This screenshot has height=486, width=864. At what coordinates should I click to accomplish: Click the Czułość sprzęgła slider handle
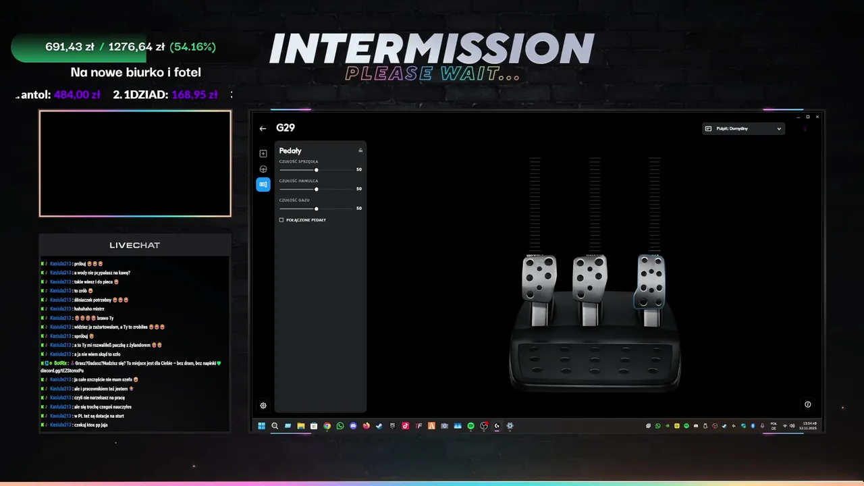pyautogui.click(x=317, y=169)
